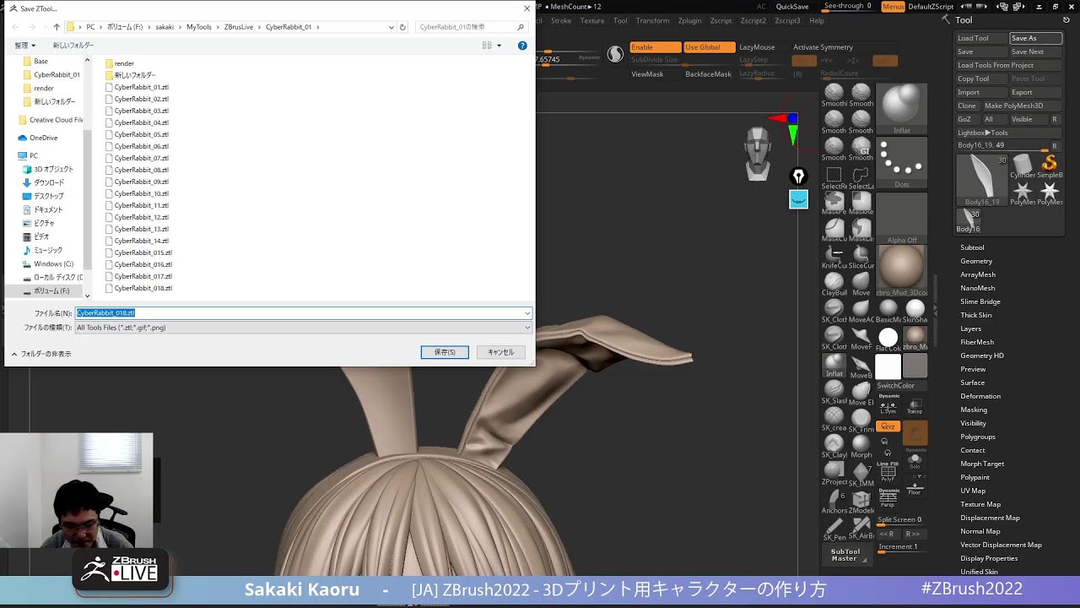Pick the SkinShade material icon
Viewport: 1080px width, 608px height.
pos(915,311)
